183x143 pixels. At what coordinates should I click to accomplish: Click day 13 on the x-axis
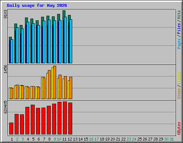click(x=75, y=139)
